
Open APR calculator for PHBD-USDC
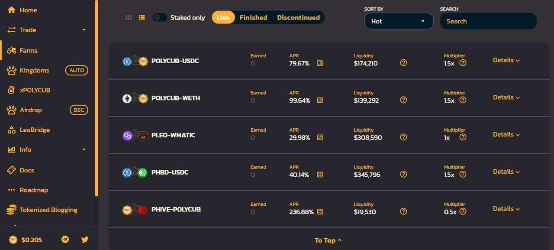pyautogui.click(x=320, y=175)
